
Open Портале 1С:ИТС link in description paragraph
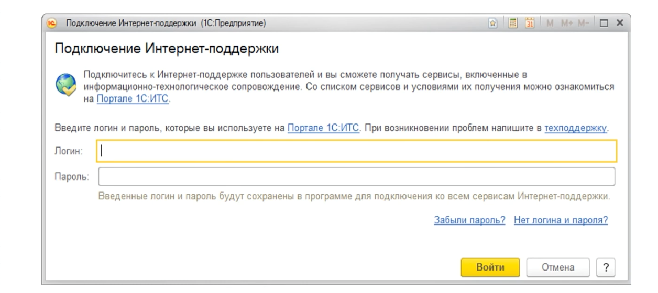pos(132,99)
